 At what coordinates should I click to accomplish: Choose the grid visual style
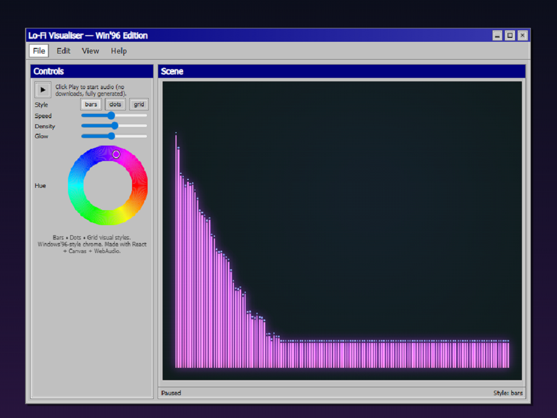pyautogui.click(x=139, y=104)
